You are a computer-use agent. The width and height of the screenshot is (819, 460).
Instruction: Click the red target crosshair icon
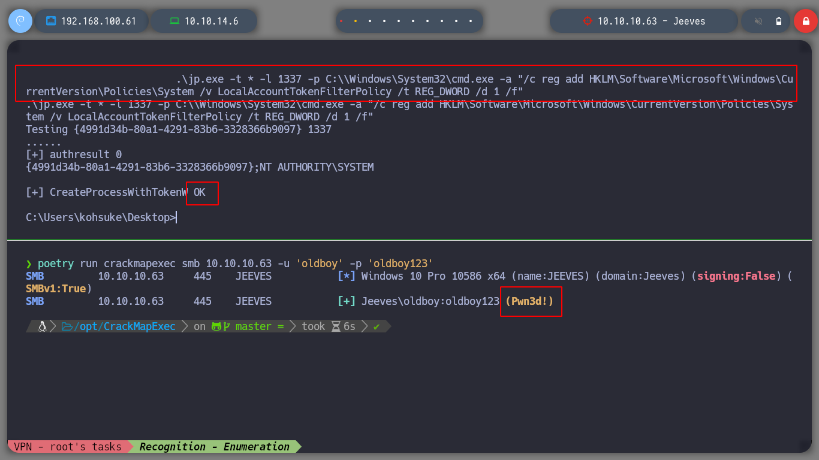point(587,21)
